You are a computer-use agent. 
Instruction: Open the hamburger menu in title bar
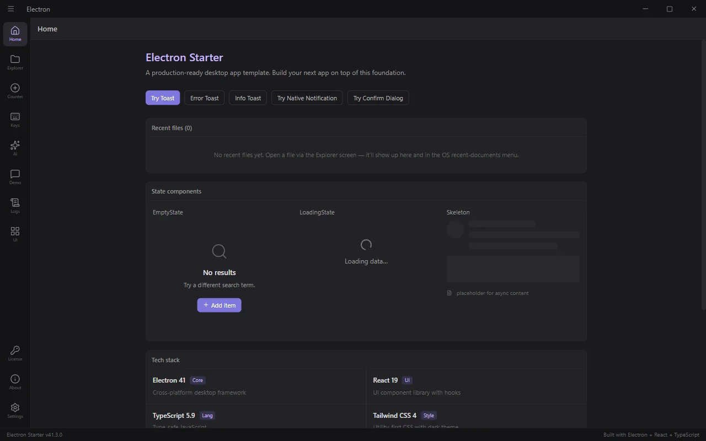[x=10, y=9]
